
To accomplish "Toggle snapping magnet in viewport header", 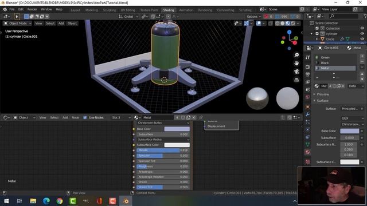I will tap(153, 17).
